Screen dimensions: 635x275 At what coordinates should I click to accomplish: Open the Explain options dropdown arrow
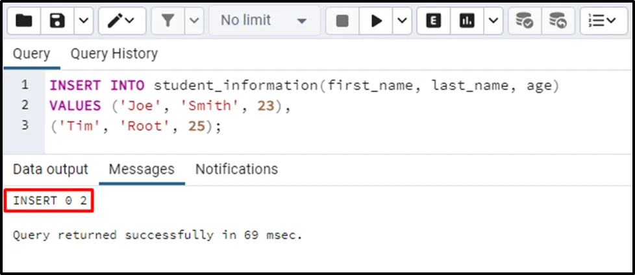[x=493, y=21]
